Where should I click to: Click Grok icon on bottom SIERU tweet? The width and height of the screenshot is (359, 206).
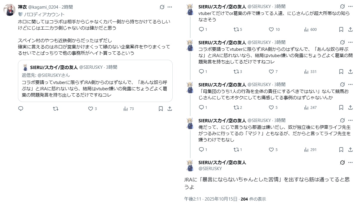click(342, 162)
